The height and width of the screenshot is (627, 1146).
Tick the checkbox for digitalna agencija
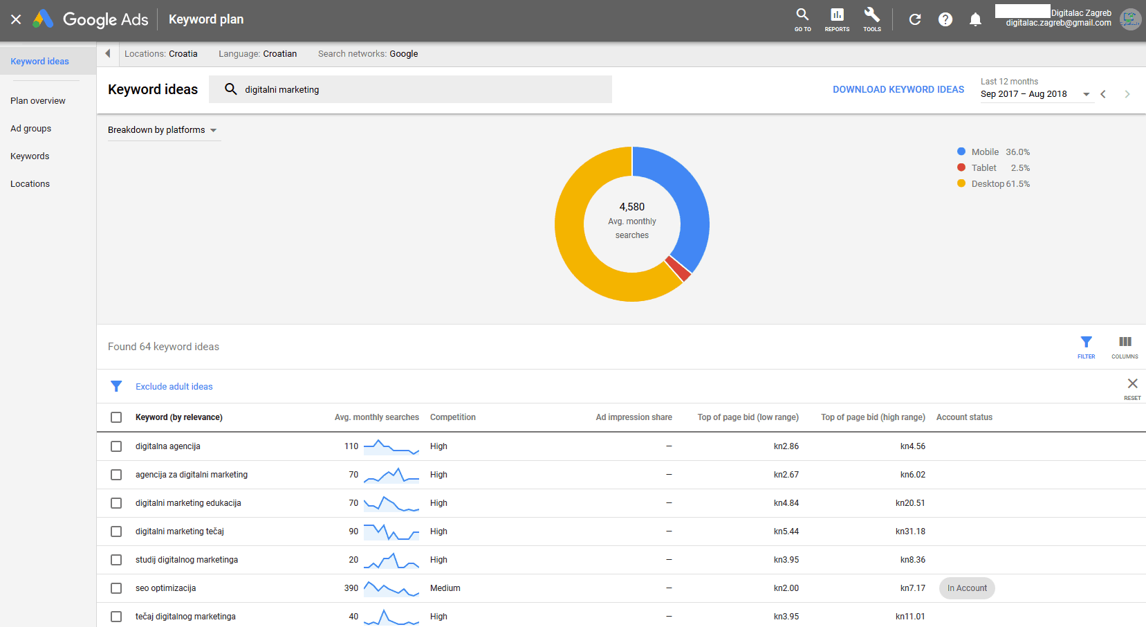point(116,446)
